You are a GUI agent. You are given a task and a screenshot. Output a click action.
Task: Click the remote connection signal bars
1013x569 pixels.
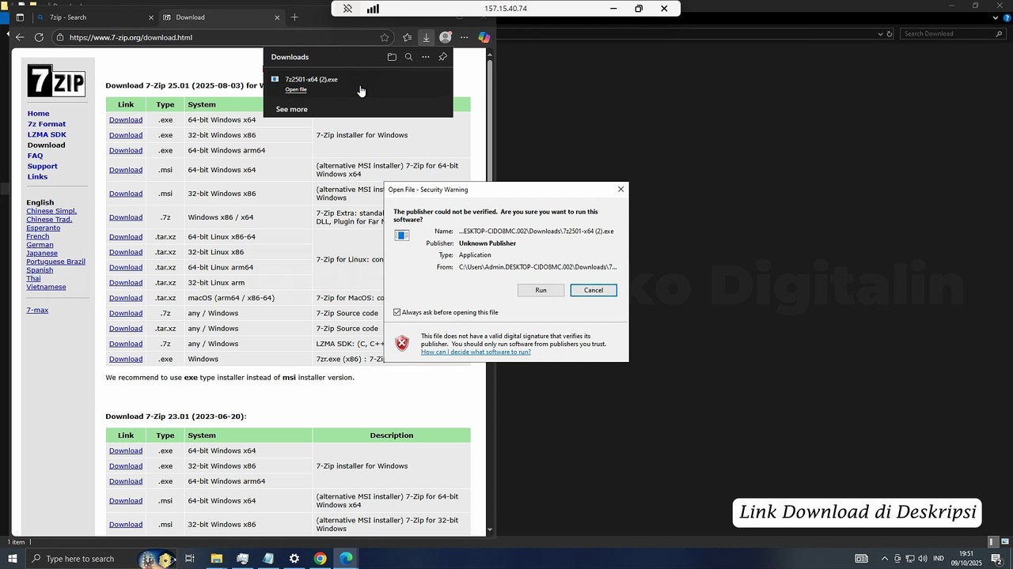[x=373, y=9]
